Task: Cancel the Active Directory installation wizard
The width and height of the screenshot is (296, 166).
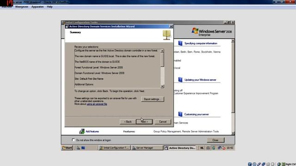Action: (162, 122)
